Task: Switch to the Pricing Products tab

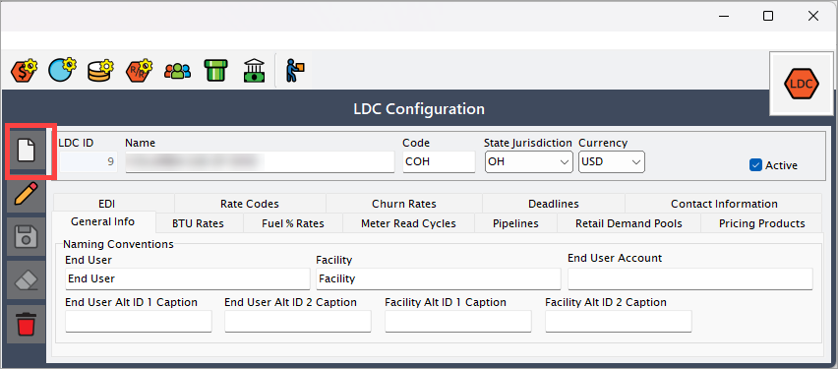Action: coord(761,223)
